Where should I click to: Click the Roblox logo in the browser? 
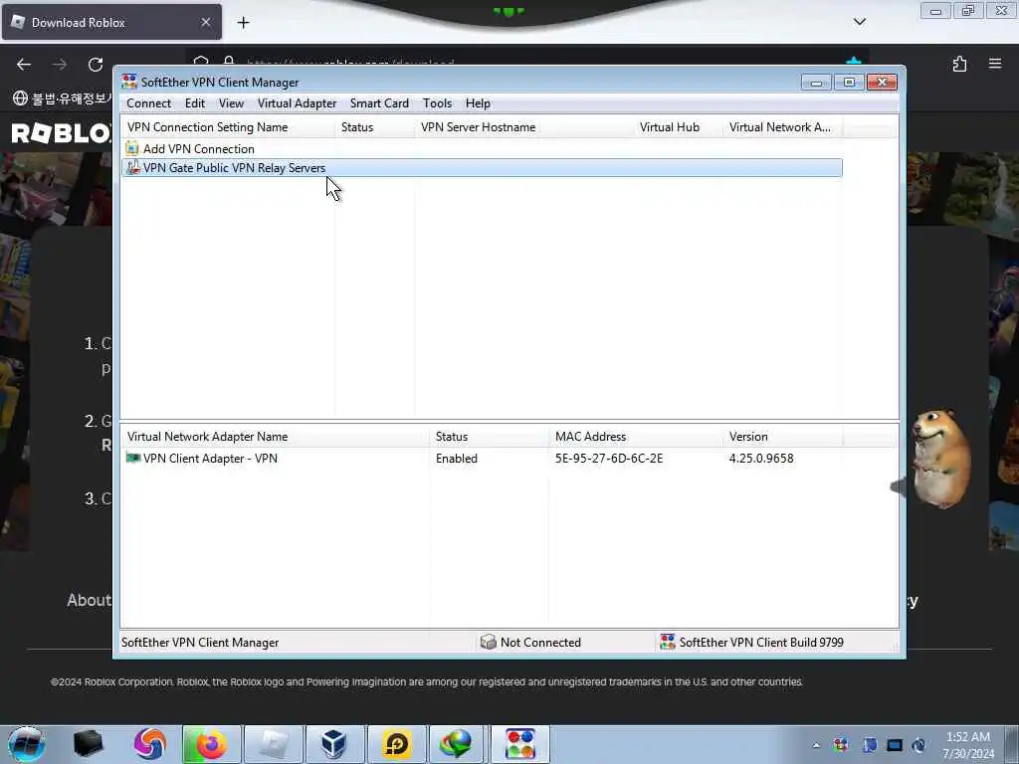pos(62,133)
